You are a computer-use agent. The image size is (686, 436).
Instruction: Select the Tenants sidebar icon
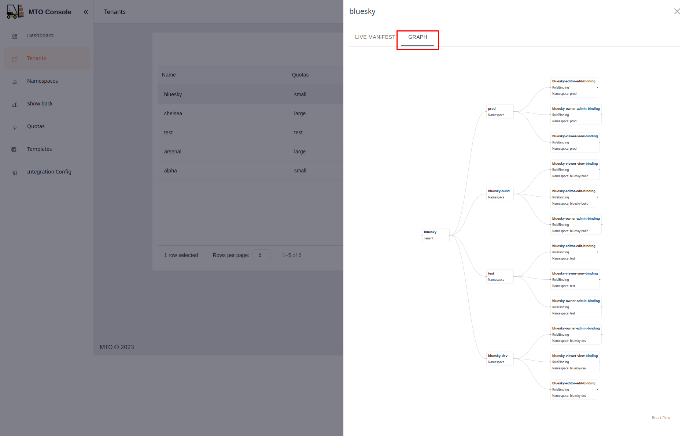point(15,59)
